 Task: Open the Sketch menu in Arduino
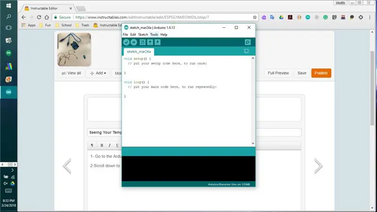coord(143,34)
